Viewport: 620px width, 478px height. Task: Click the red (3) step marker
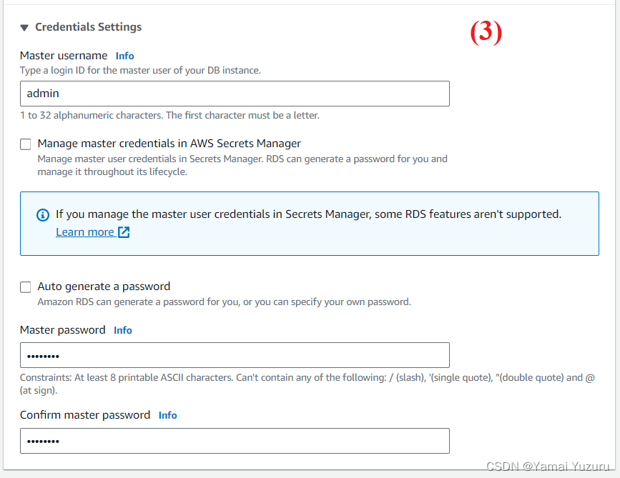[x=486, y=31]
